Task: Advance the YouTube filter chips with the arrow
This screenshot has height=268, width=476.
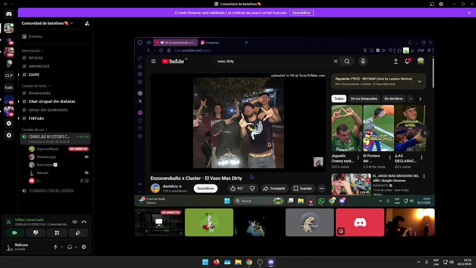Action: pos(420,99)
